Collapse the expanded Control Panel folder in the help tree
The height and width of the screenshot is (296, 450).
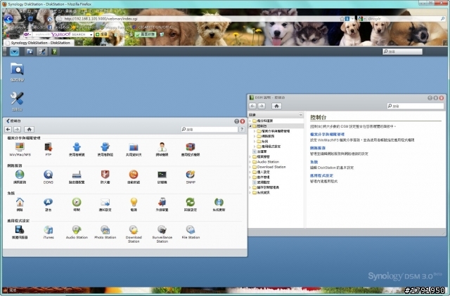click(250, 126)
